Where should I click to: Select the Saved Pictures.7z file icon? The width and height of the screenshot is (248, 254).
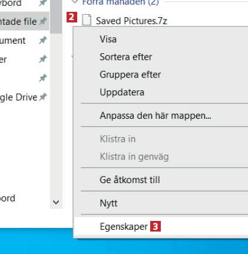[87, 20]
